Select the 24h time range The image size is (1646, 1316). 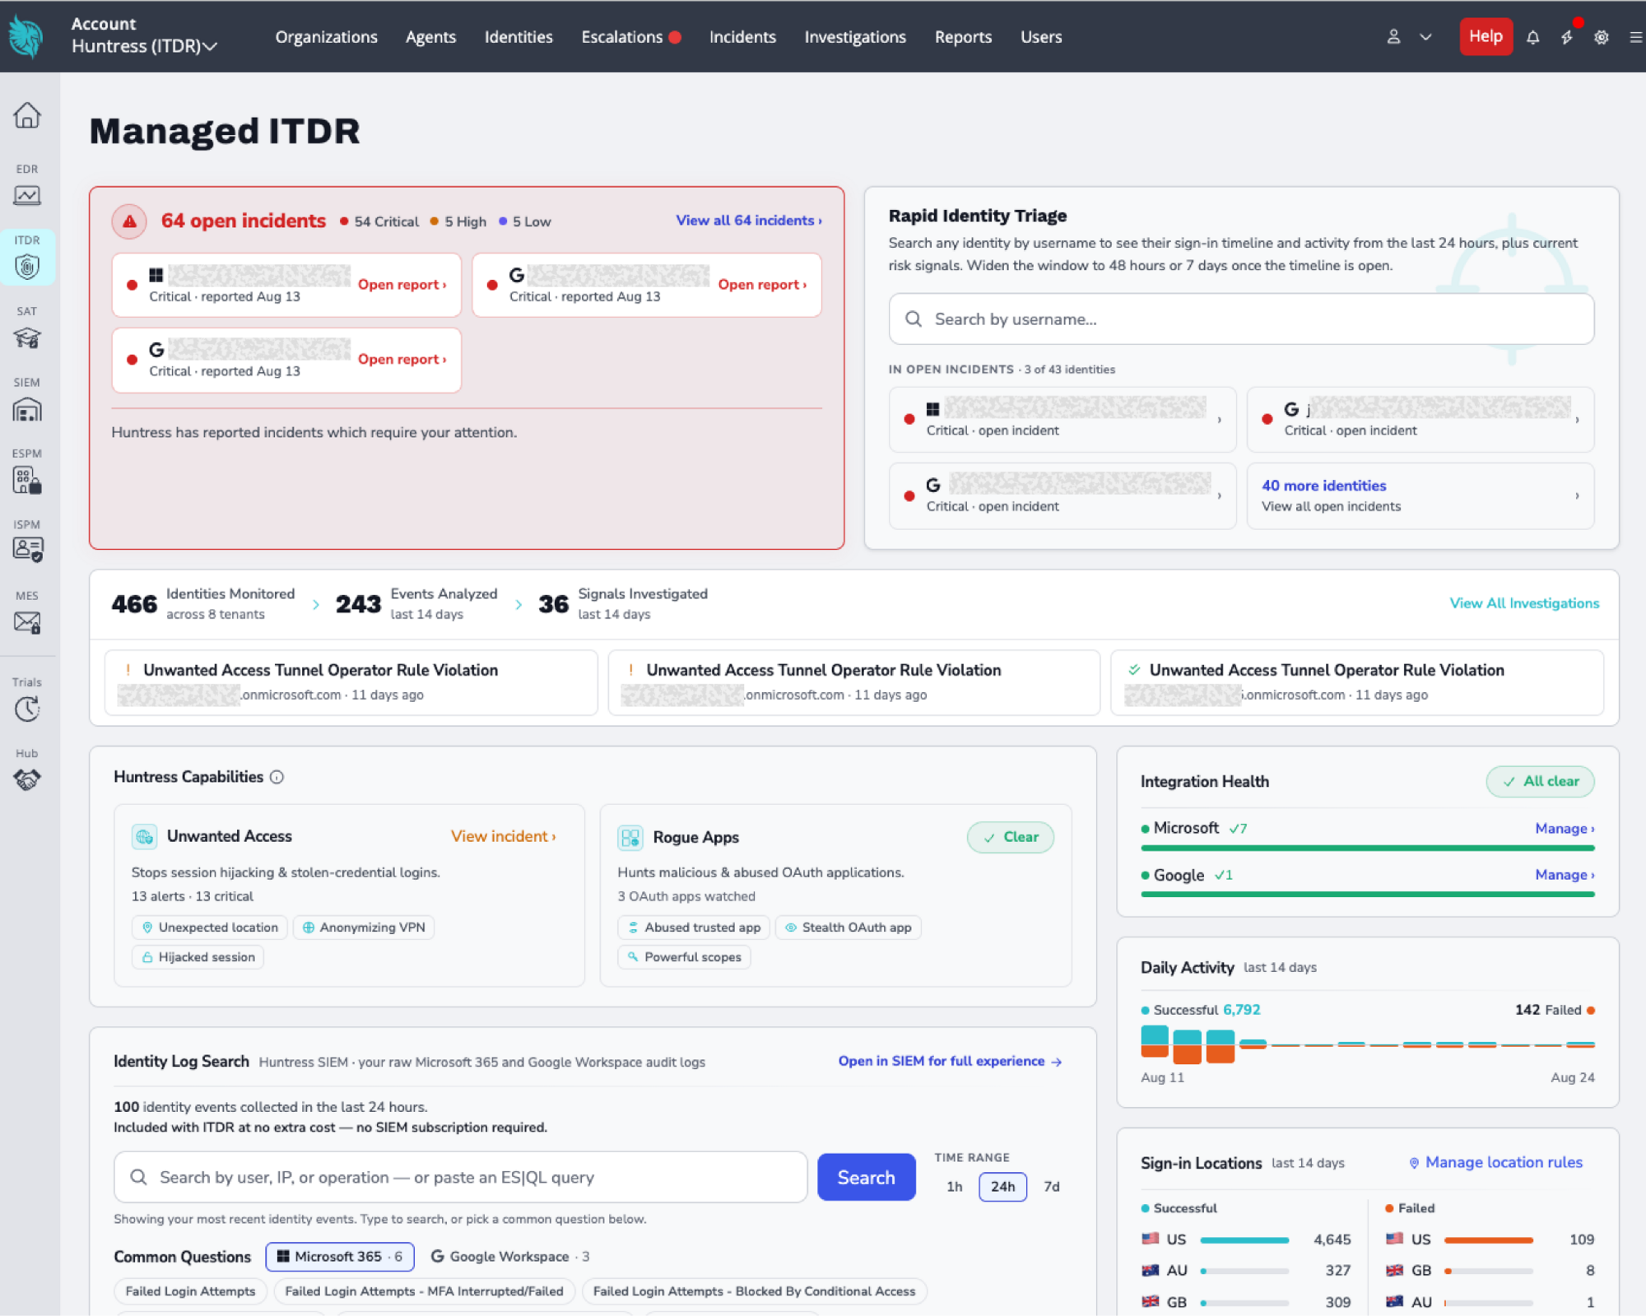pos(1002,1187)
